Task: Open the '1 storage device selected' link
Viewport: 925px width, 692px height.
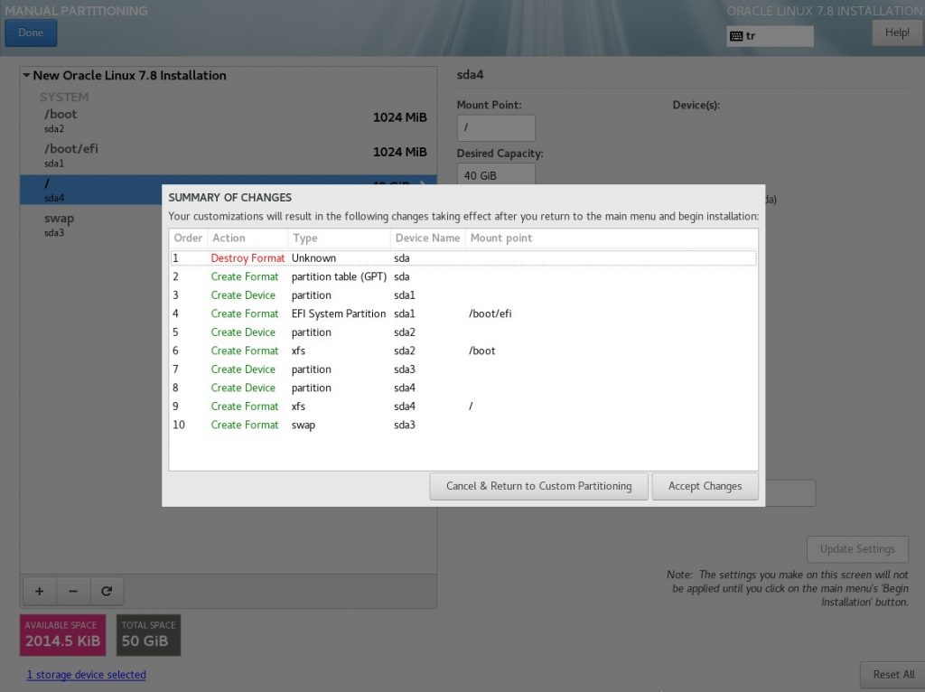Action: (86, 674)
